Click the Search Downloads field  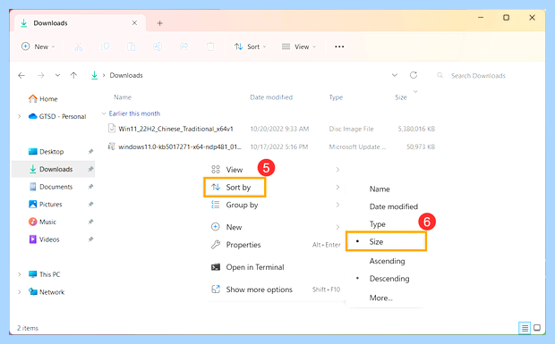click(478, 76)
